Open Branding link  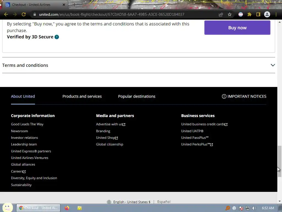click(103, 131)
